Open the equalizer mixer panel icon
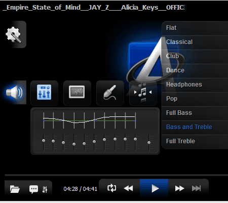228x203 pixels. coord(44,93)
